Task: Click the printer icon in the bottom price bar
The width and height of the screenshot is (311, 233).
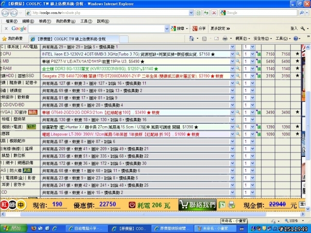Action: click(x=231, y=205)
